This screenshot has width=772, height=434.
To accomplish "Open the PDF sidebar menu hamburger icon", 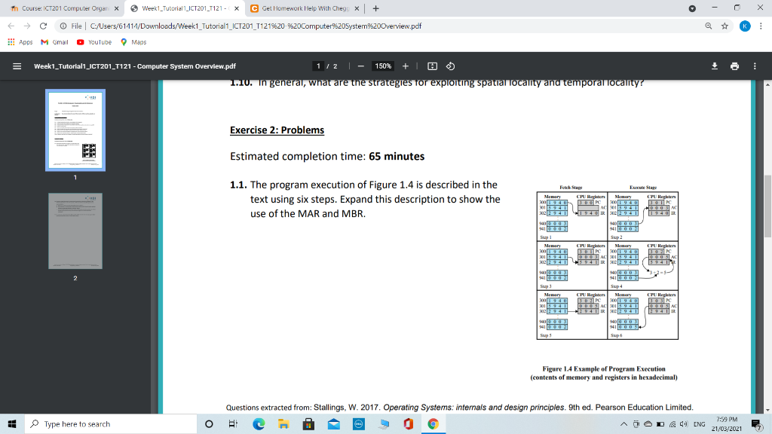I will [x=16, y=66].
